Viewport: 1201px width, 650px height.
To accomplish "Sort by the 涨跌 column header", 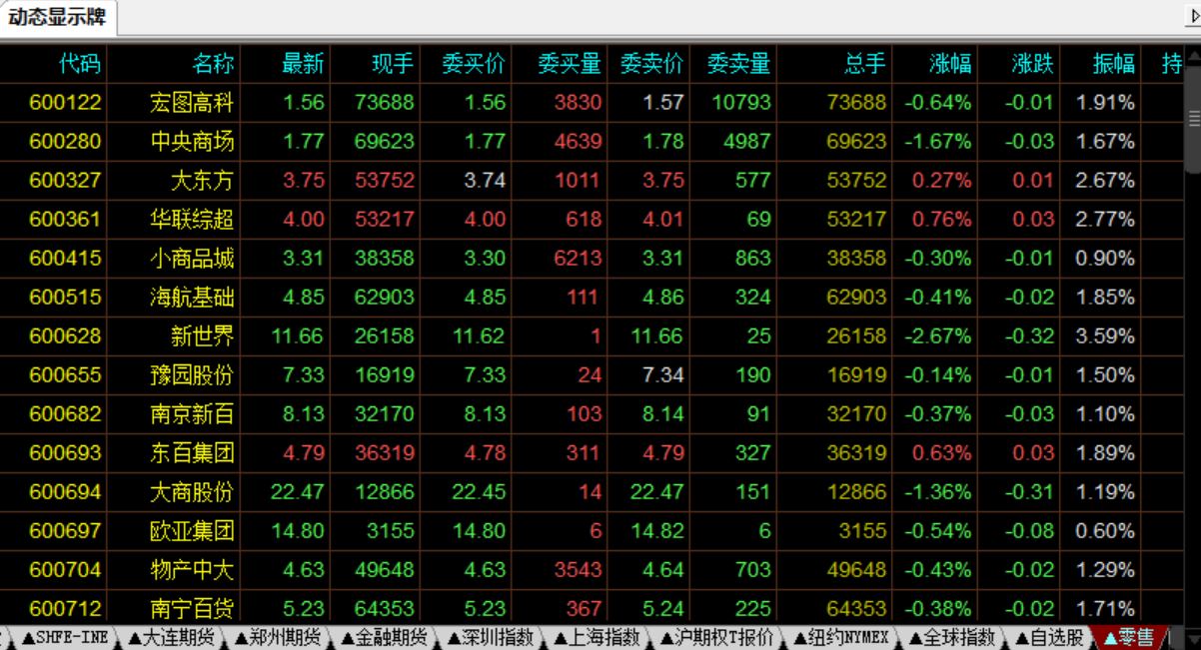I will (x=1033, y=64).
